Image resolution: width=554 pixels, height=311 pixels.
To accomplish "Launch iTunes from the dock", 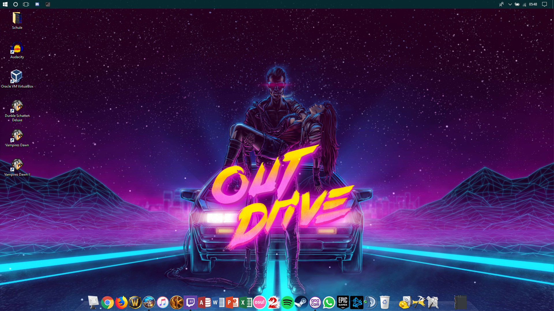I will pos(163,303).
